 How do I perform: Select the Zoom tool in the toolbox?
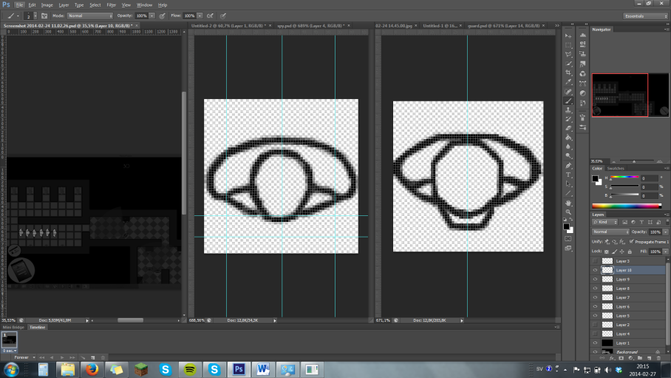click(x=568, y=212)
